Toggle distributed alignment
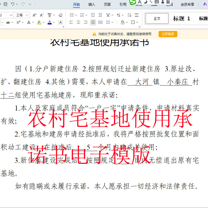 100,22
